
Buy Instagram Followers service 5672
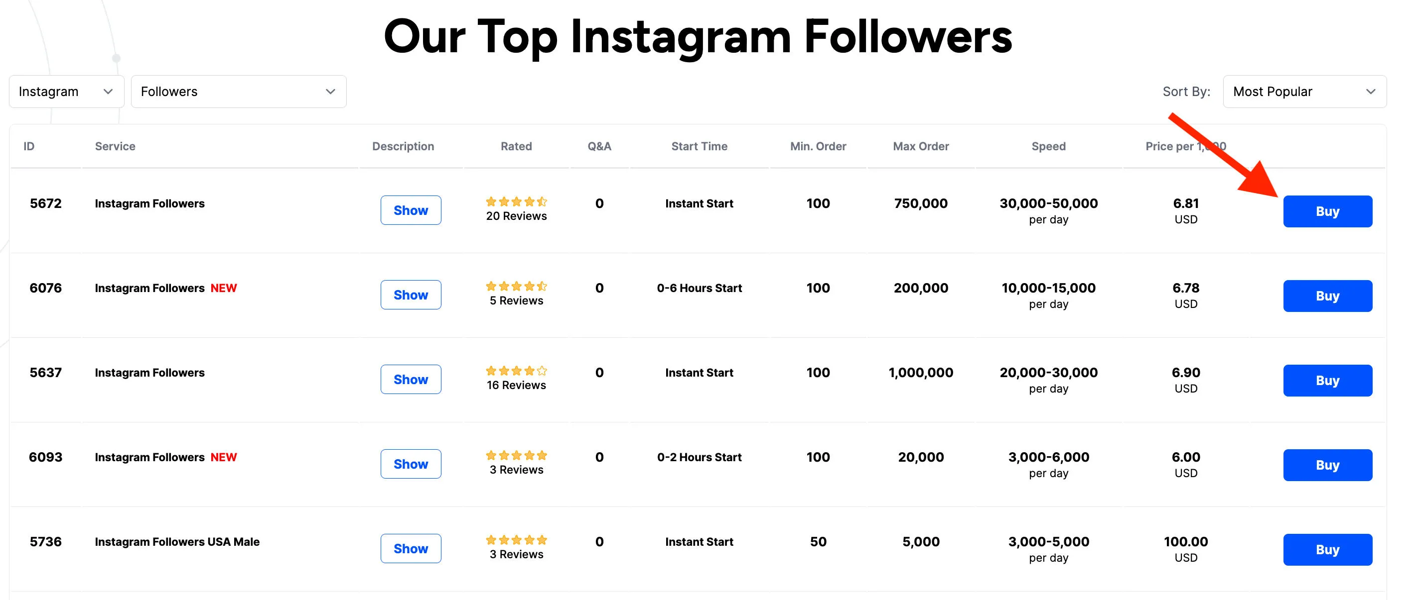1327,211
